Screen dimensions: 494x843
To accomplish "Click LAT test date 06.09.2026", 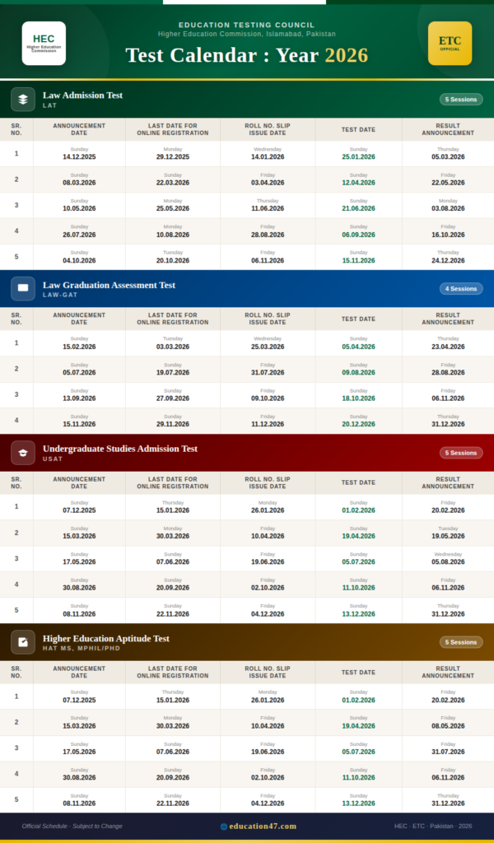I will 358,235.
